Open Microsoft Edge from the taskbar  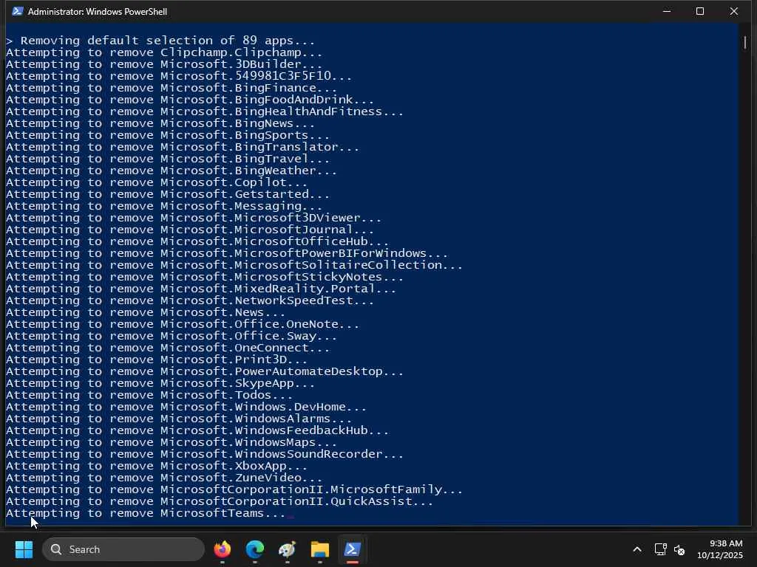(x=255, y=549)
